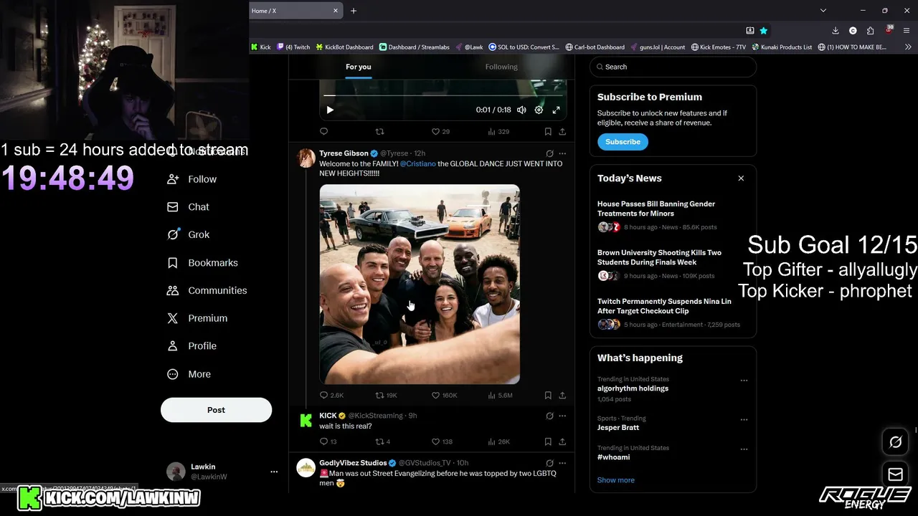This screenshot has width=918, height=516.
Task: Open more options on Tyrese Gibson's post
Action: pyautogui.click(x=562, y=153)
